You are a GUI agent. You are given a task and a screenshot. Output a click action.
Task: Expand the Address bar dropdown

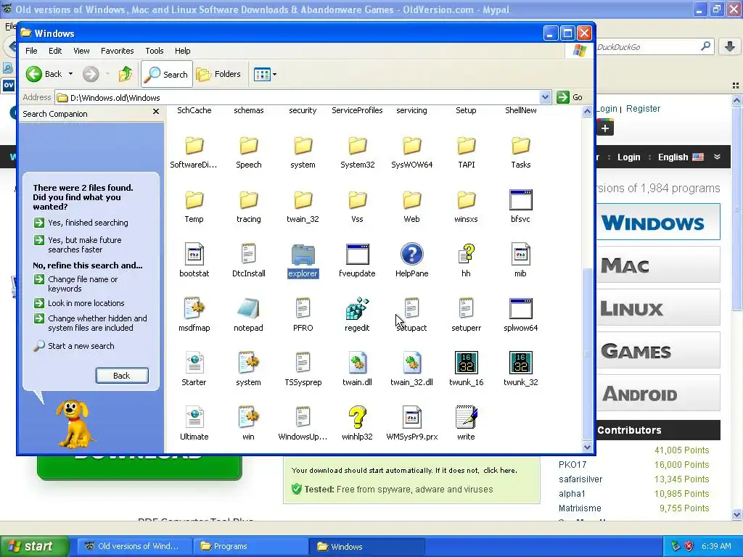pos(545,98)
